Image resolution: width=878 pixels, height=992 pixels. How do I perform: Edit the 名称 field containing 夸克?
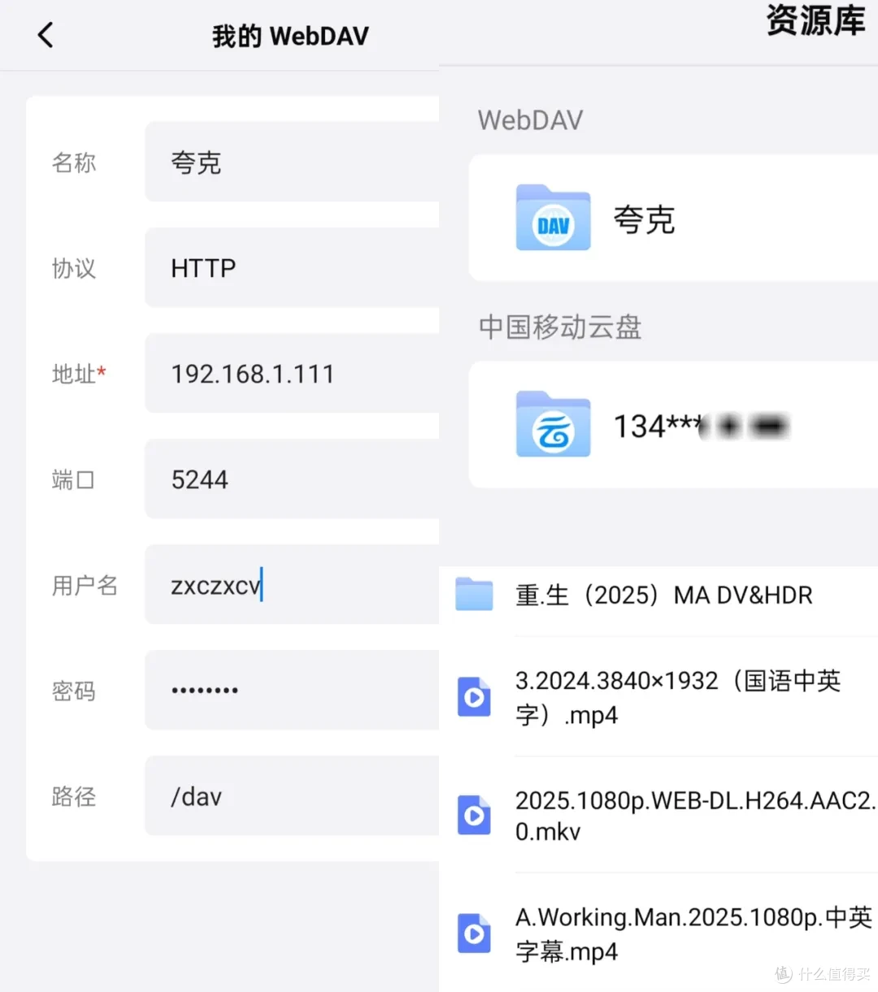click(293, 162)
